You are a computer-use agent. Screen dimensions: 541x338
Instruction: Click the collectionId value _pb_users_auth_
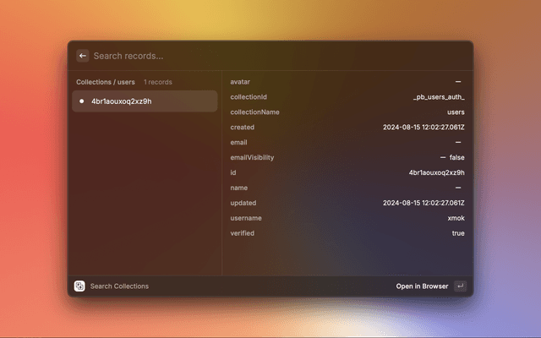[x=438, y=97]
